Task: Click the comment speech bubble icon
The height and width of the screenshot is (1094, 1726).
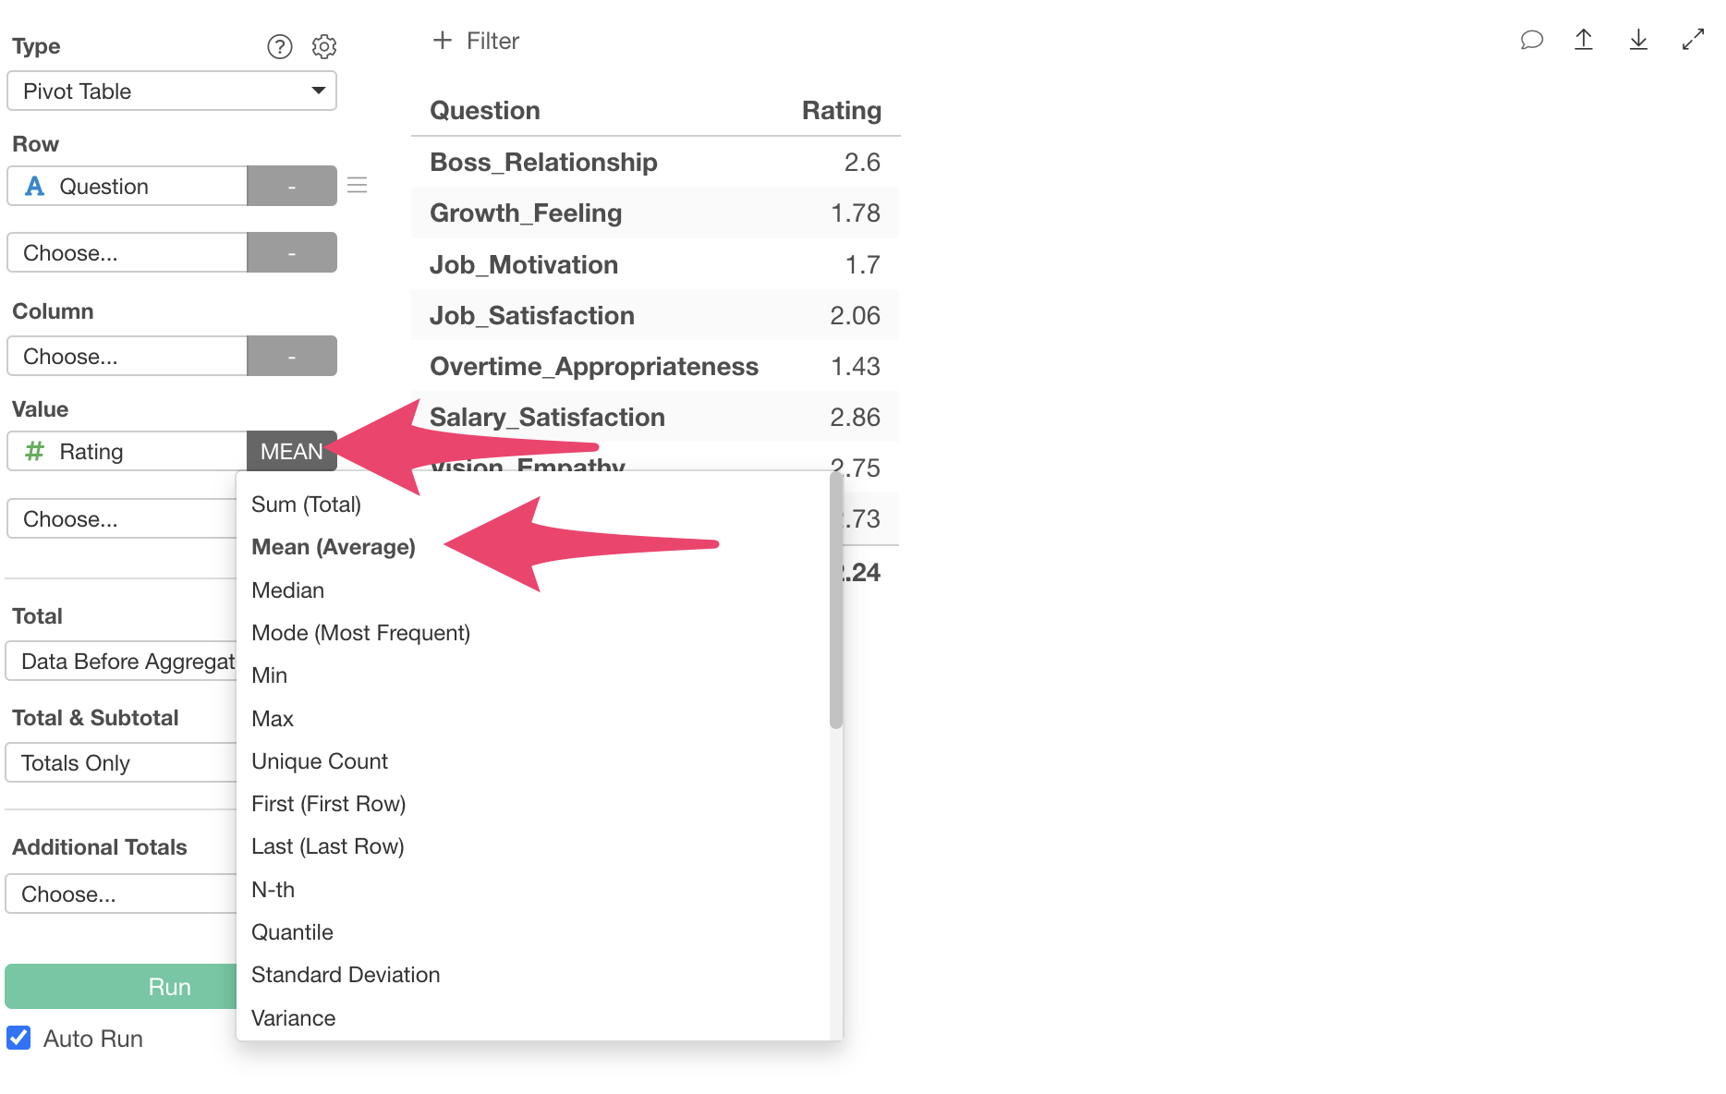Action: [1531, 40]
